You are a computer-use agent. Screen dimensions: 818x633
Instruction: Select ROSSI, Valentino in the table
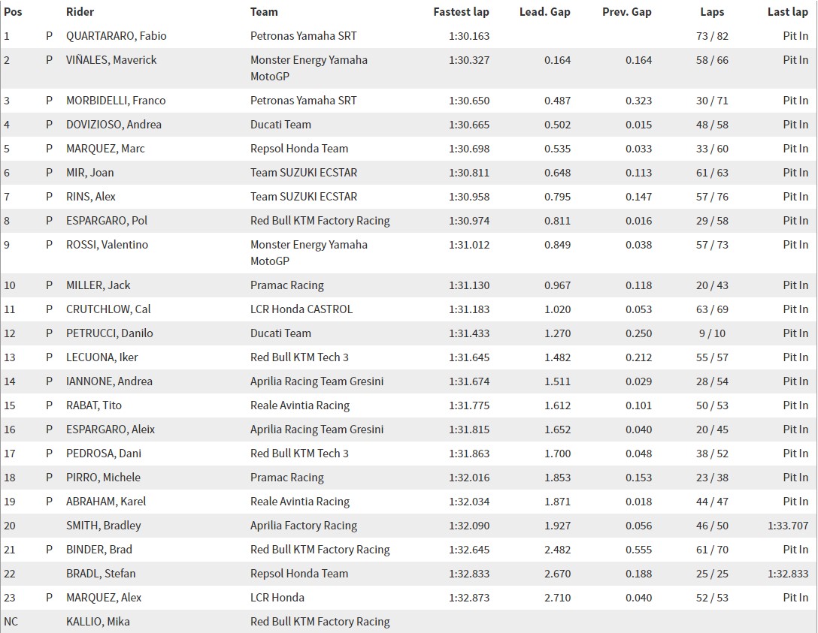107,244
